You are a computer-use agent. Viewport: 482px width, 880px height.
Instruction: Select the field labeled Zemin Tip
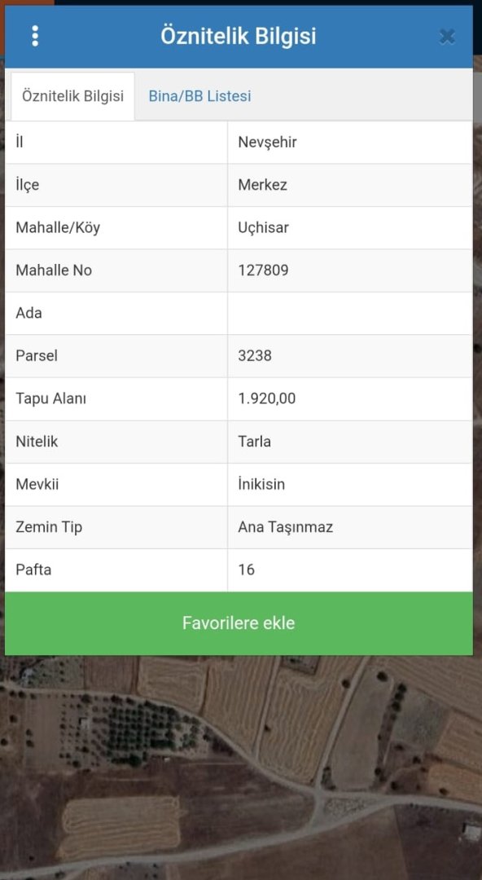tap(50, 527)
